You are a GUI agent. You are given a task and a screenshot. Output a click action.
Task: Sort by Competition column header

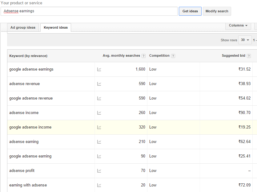pos(159,56)
